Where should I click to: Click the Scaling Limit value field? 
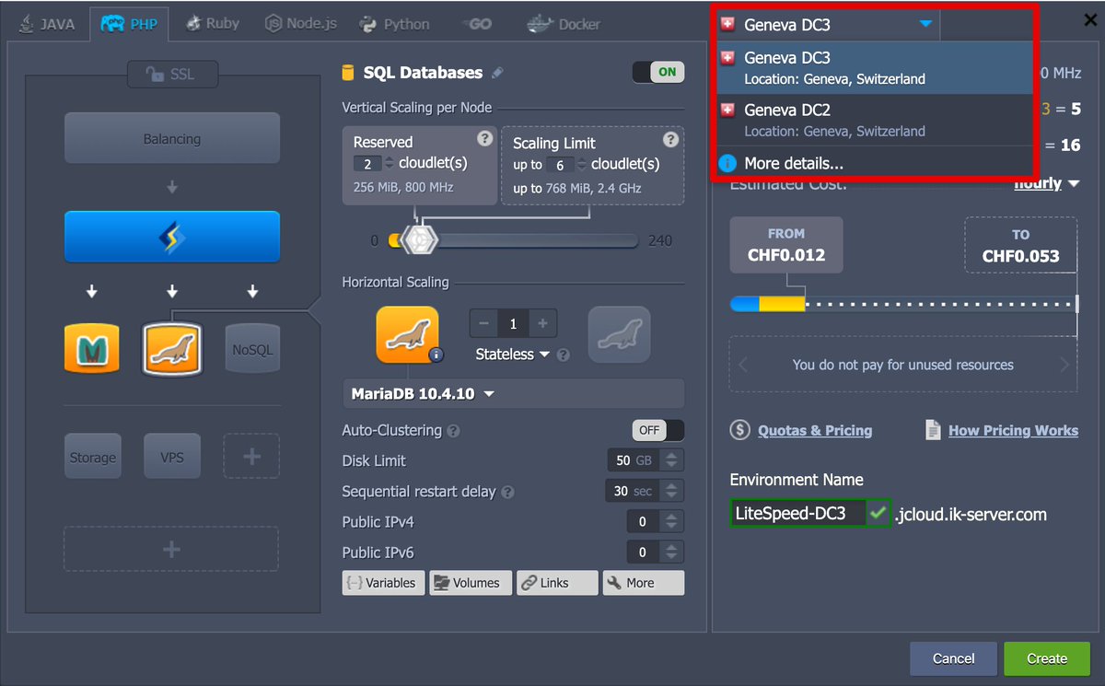[560, 165]
